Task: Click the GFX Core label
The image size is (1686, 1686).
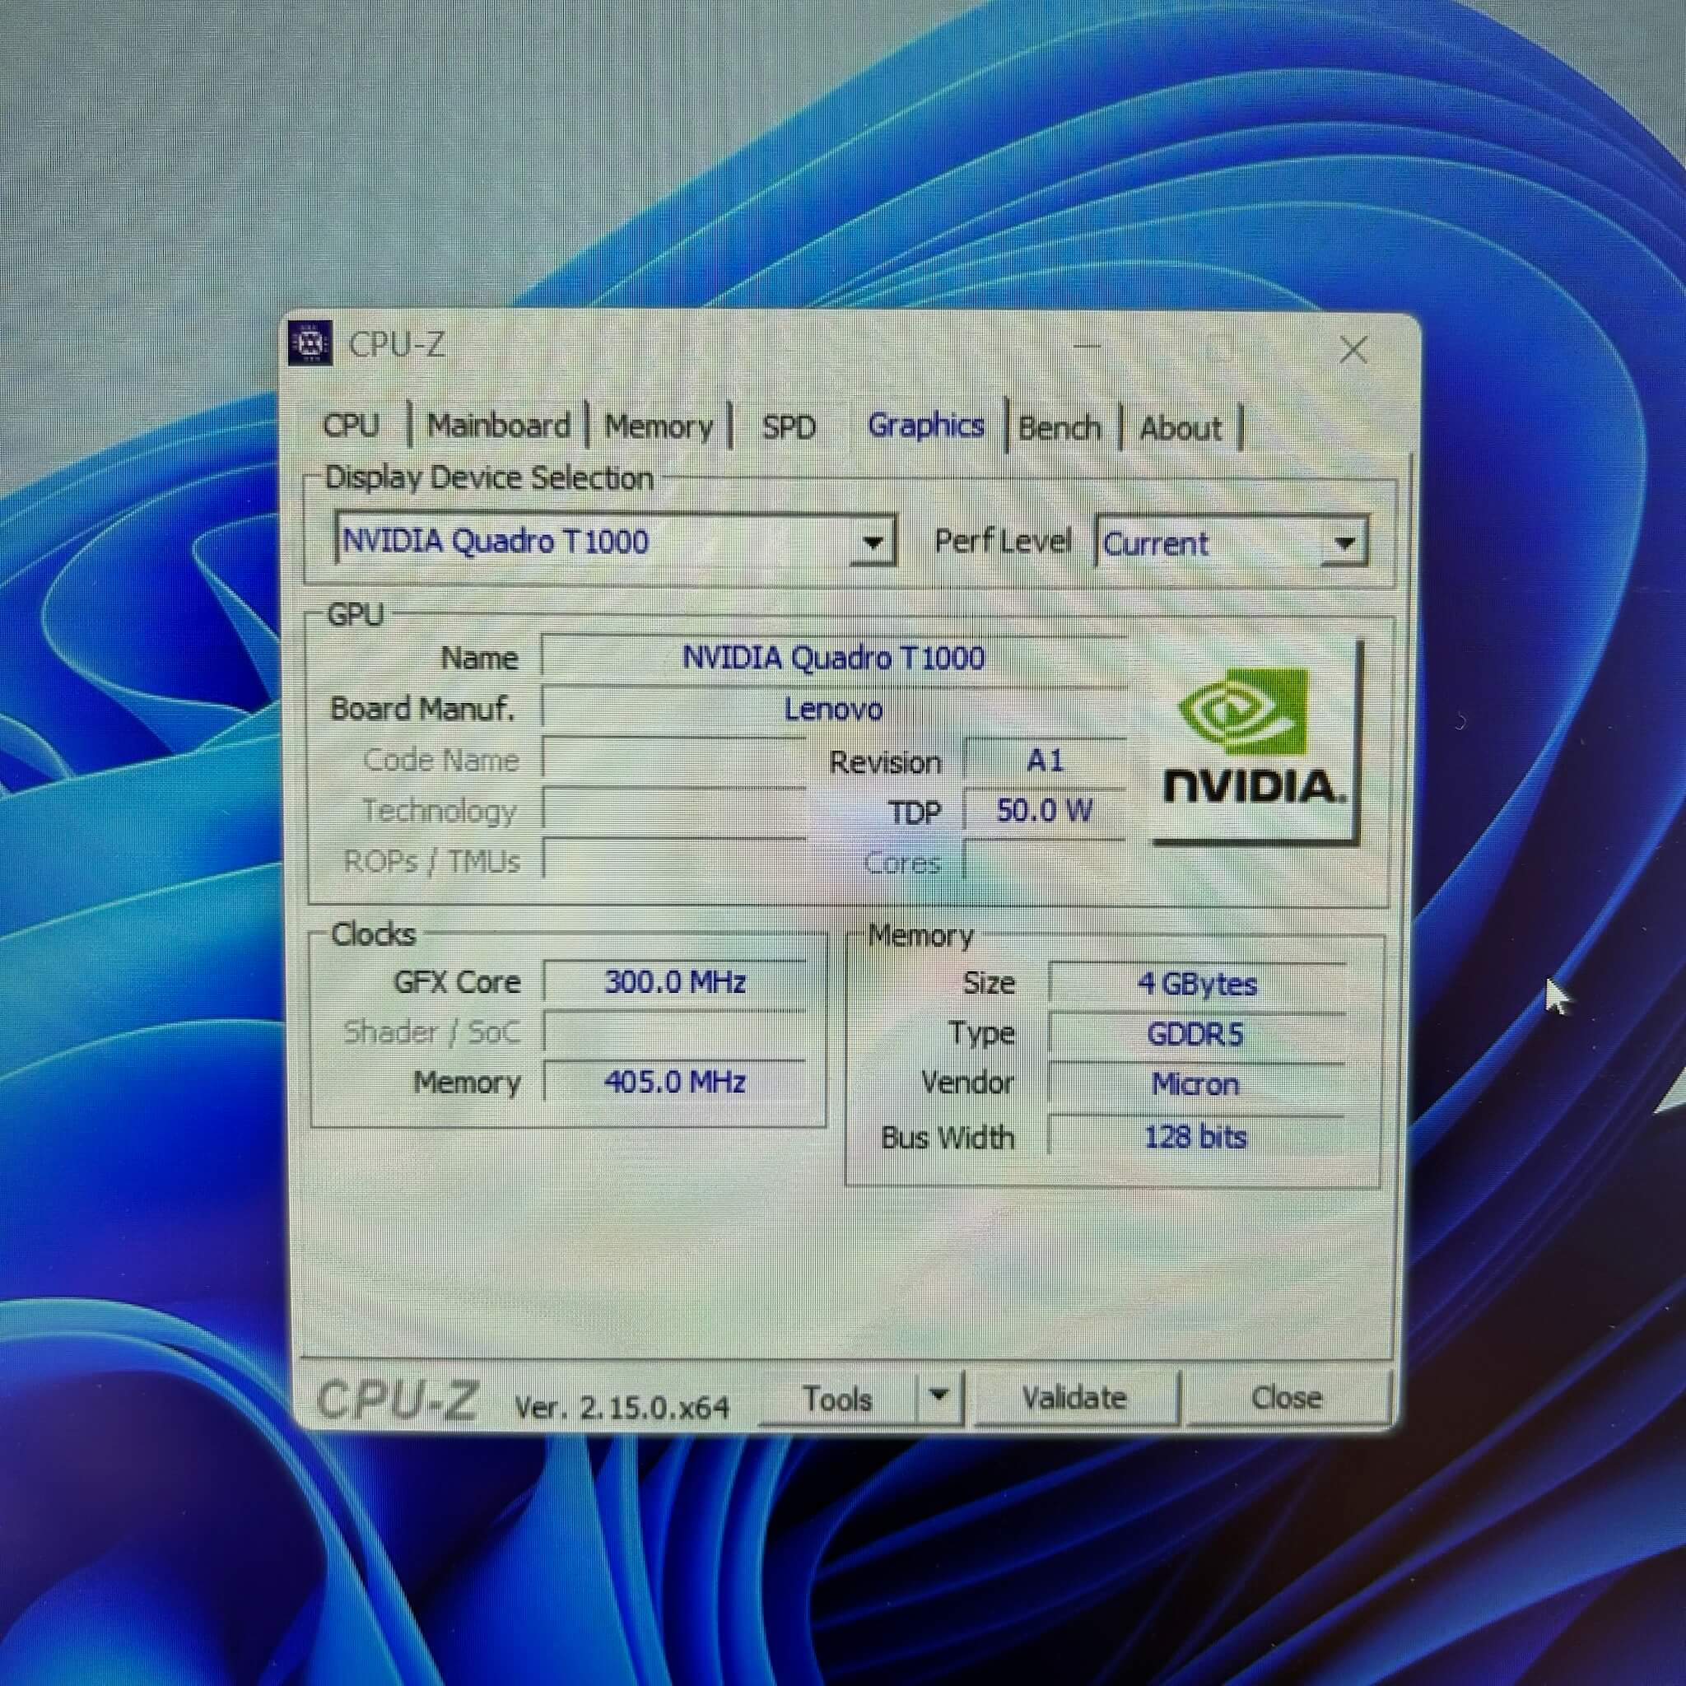Action: pyautogui.click(x=456, y=983)
